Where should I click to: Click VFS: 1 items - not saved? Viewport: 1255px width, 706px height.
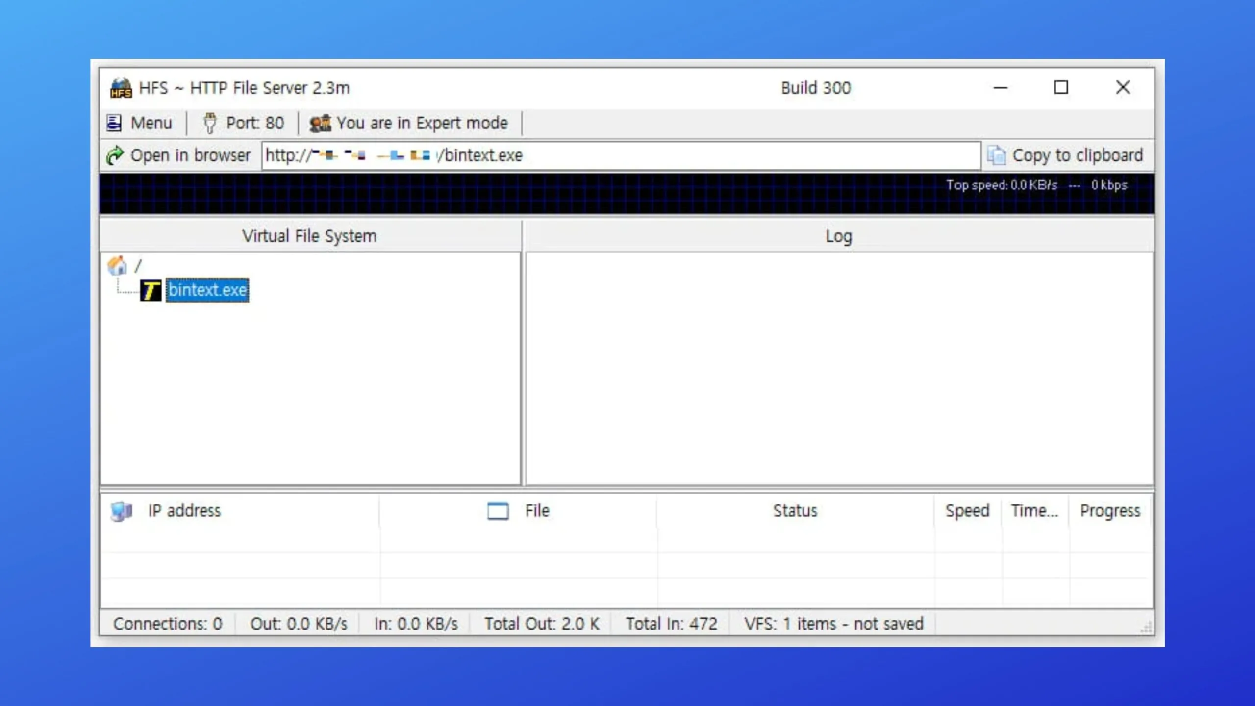[x=833, y=624]
